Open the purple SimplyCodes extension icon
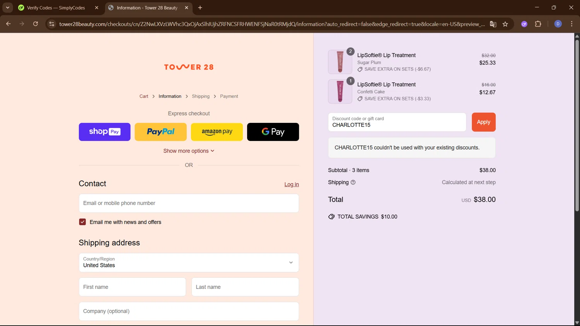 coord(524,24)
